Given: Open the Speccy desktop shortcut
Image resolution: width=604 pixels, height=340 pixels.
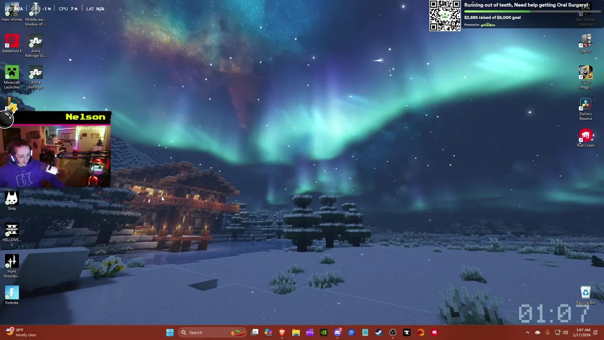Looking at the screenshot, I should coord(585,43).
